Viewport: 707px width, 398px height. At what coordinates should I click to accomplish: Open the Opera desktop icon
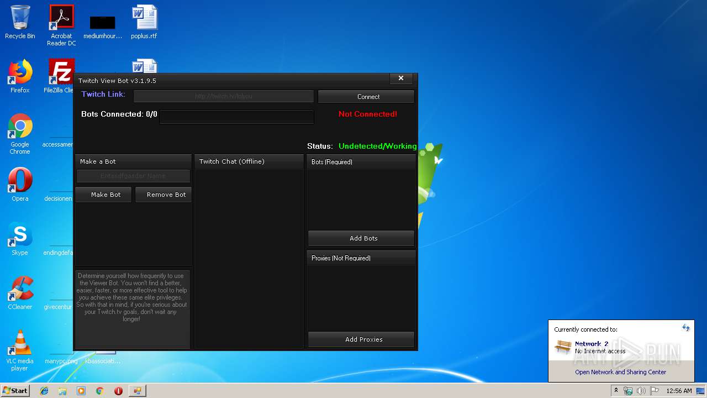20,185
